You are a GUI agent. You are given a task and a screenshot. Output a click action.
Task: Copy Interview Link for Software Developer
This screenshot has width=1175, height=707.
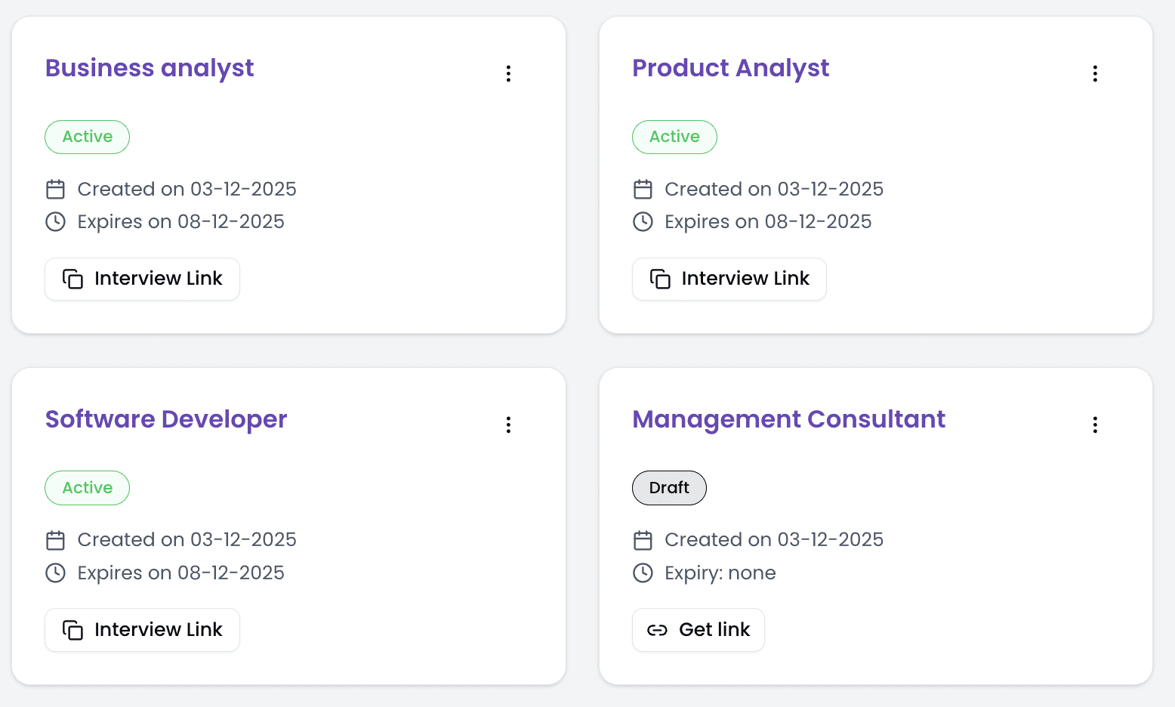142,630
